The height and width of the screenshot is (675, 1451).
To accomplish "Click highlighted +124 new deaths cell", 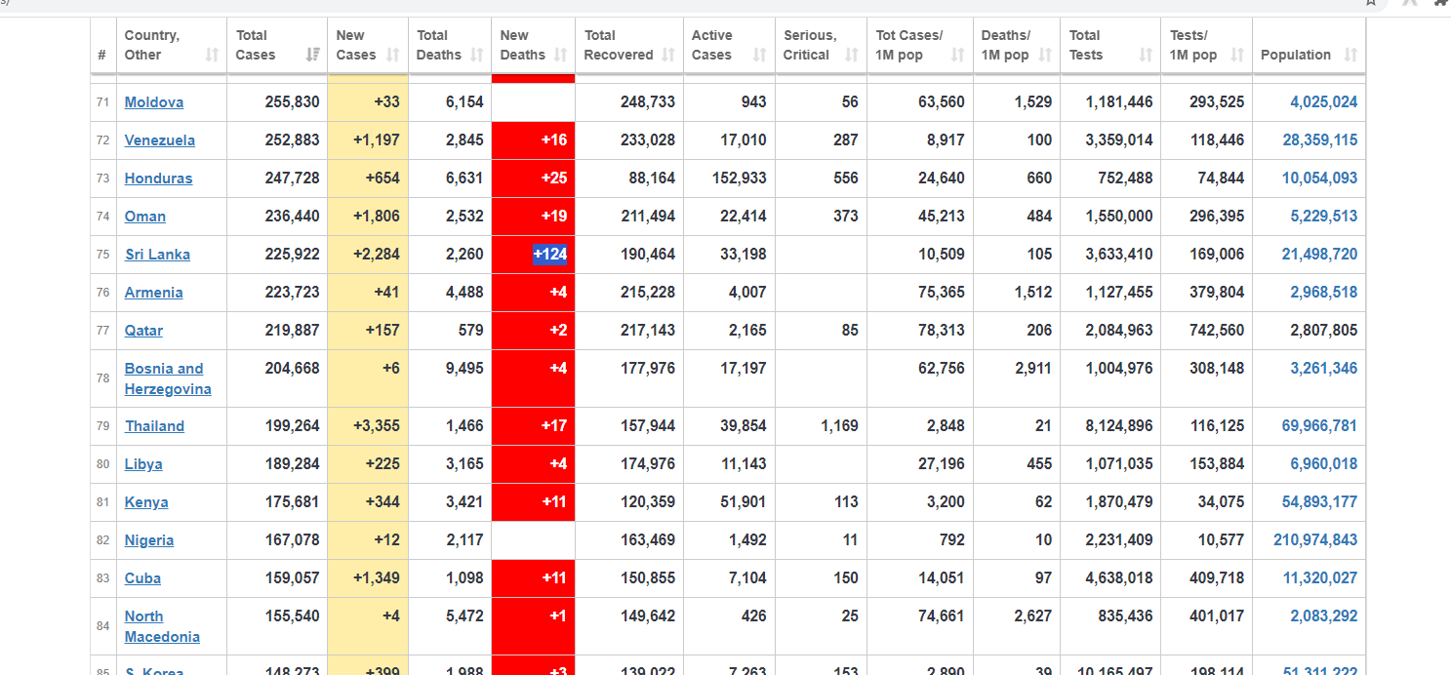I will click(549, 255).
